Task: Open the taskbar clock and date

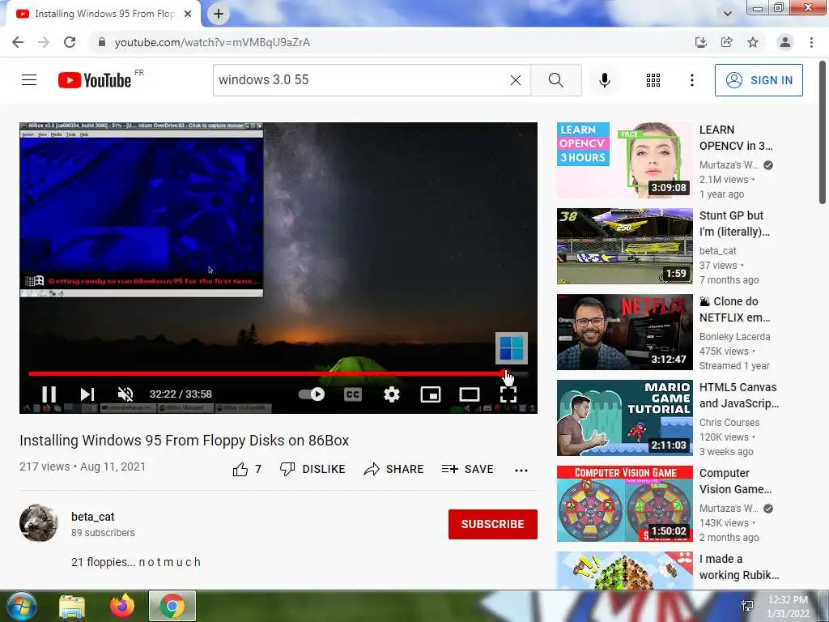Action: [x=788, y=607]
